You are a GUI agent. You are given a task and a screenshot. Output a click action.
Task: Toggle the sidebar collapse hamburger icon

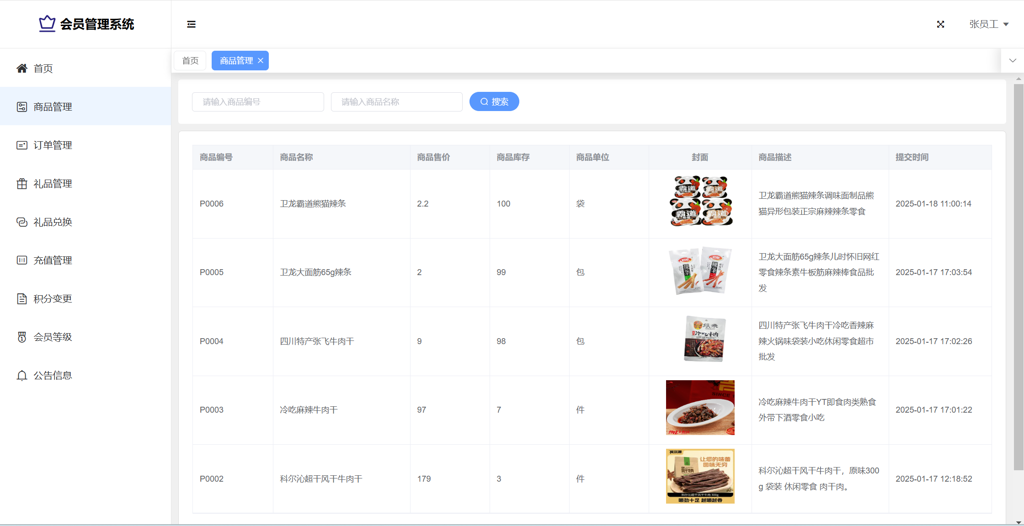[x=191, y=24]
